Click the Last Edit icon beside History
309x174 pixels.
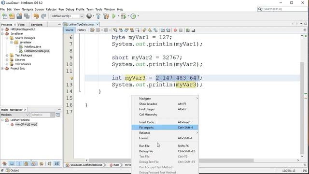92,30
